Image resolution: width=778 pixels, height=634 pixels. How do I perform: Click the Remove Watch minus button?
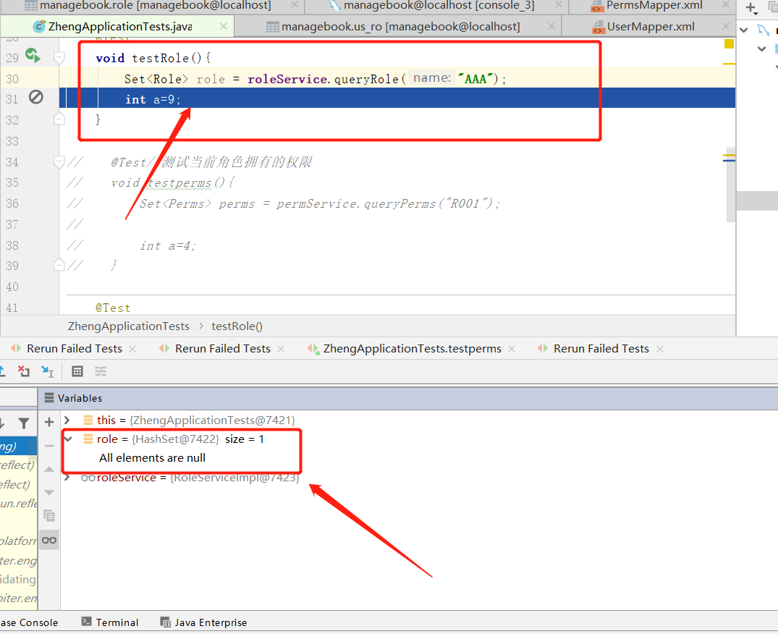[49, 446]
